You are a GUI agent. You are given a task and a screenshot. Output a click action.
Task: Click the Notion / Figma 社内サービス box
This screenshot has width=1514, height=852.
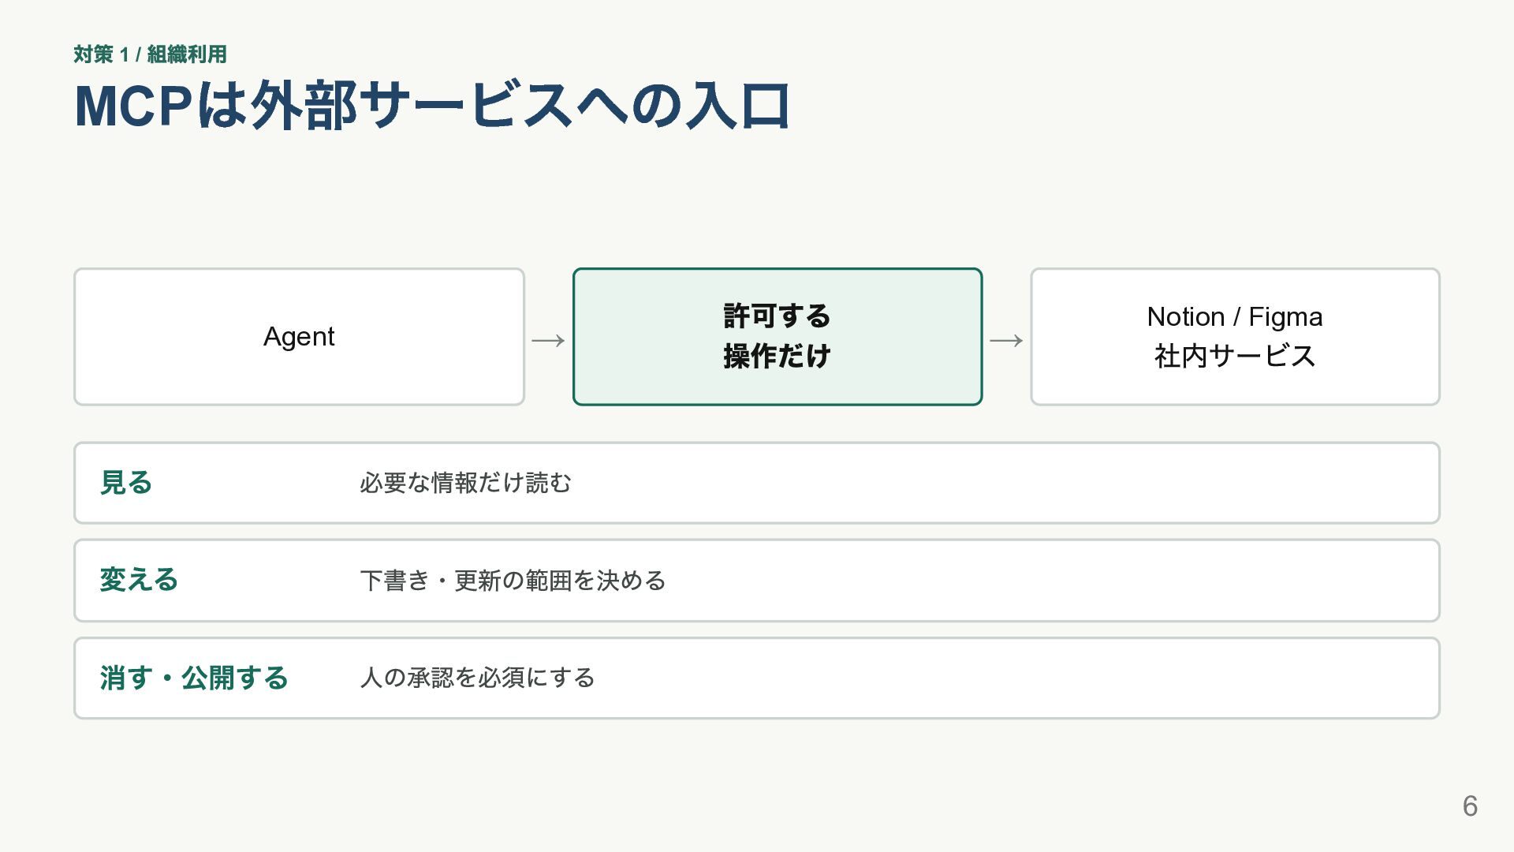coord(1235,337)
